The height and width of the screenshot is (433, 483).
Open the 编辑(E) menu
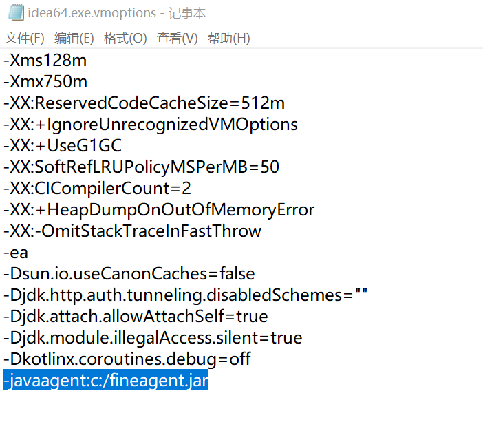pos(74,39)
